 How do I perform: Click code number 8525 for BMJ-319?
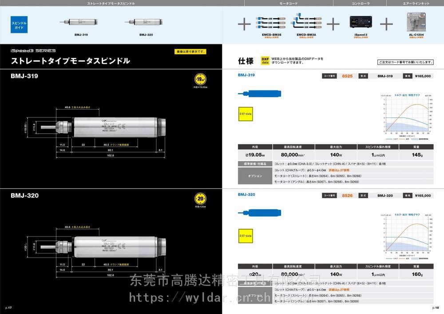coord(347,76)
